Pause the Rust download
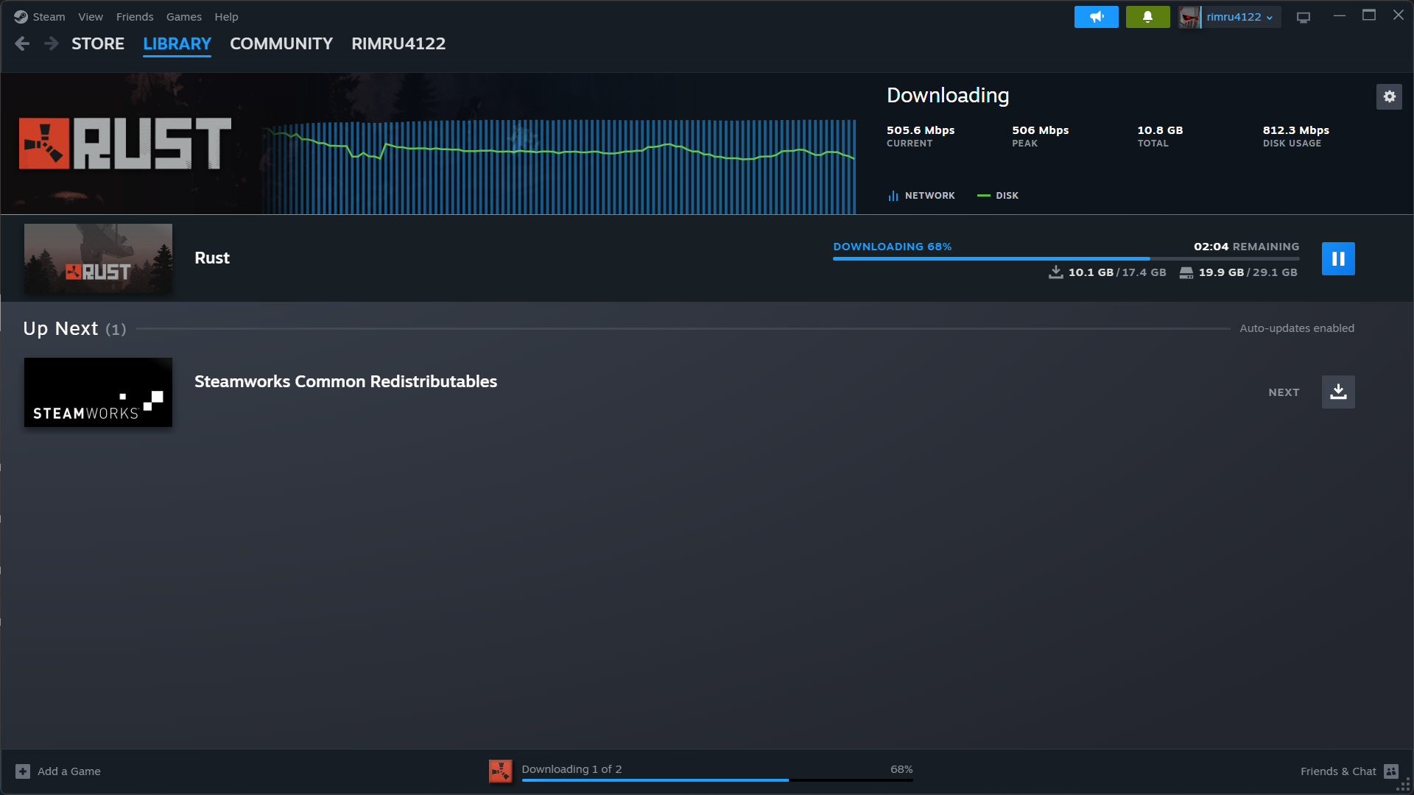This screenshot has width=1414, height=795. pyautogui.click(x=1338, y=258)
